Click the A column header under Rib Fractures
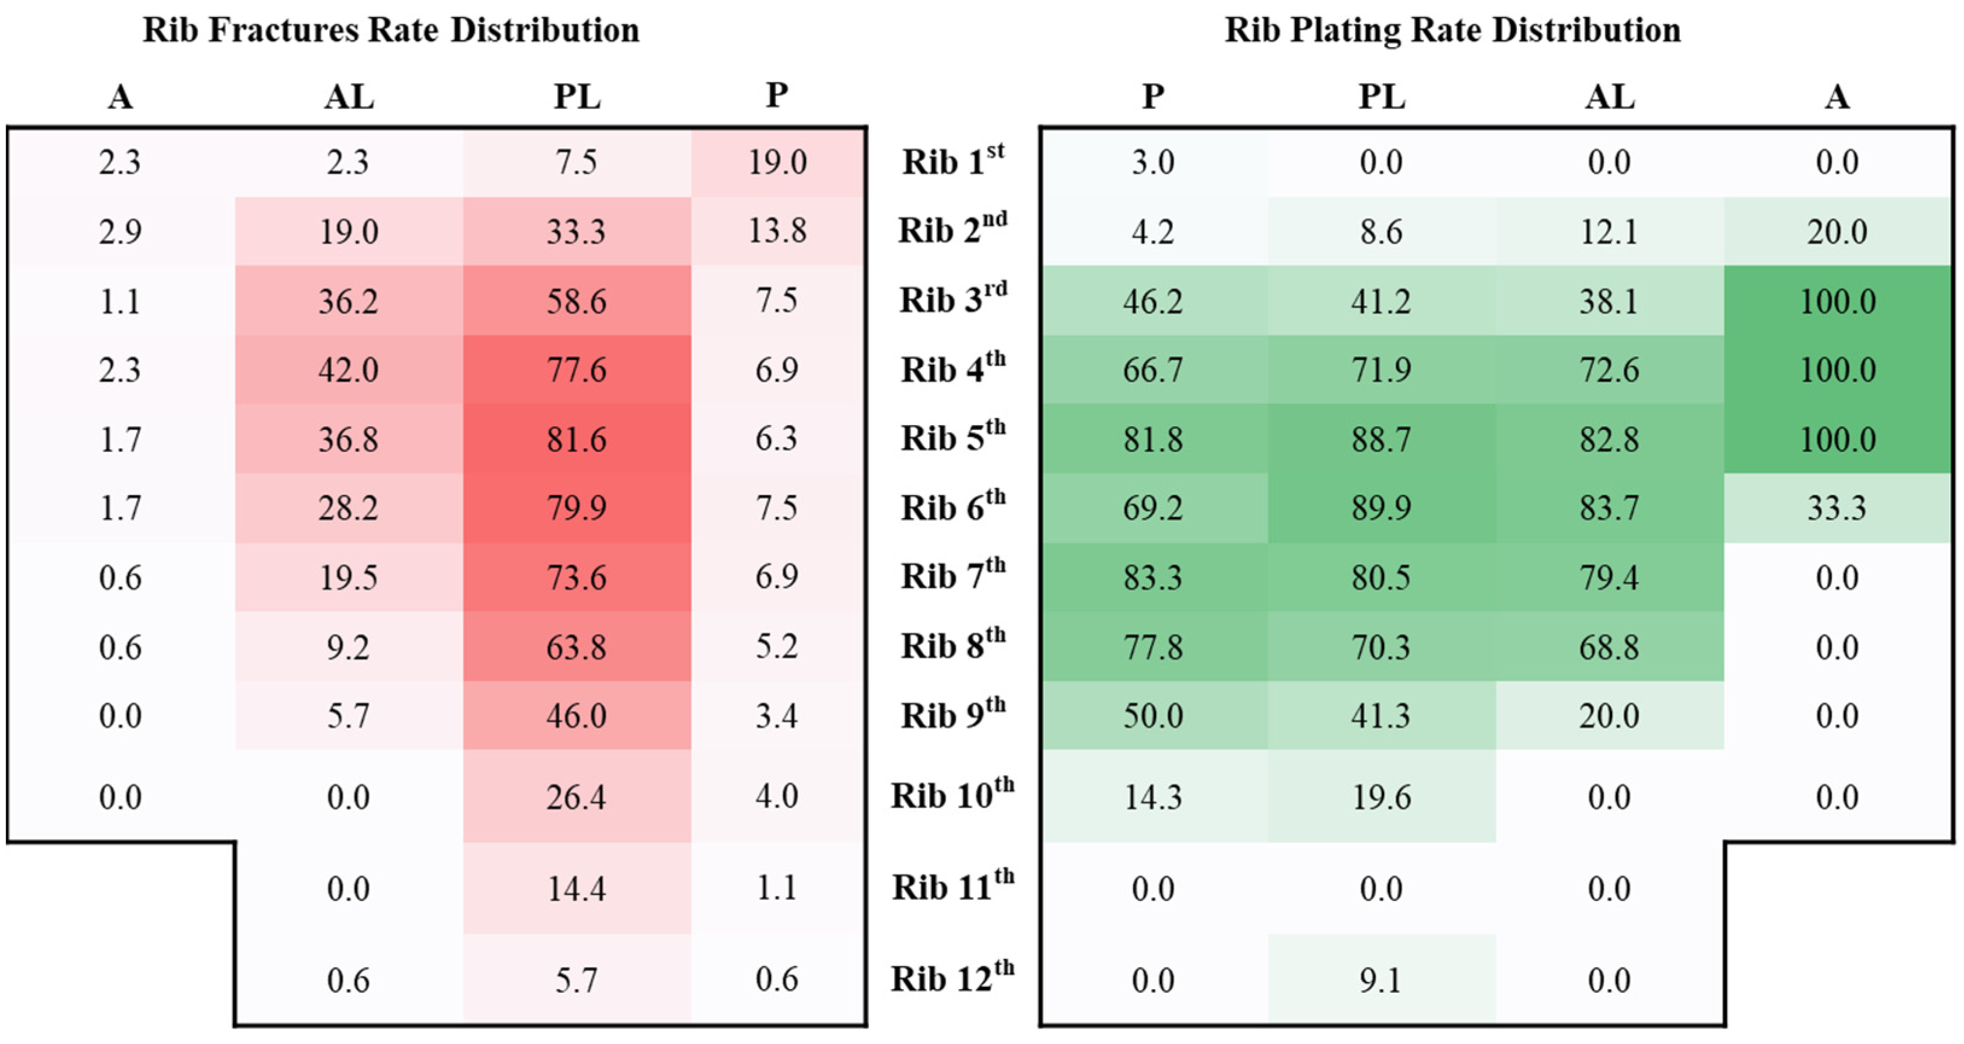The height and width of the screenshot is (1044, 1964). [121, 96]
